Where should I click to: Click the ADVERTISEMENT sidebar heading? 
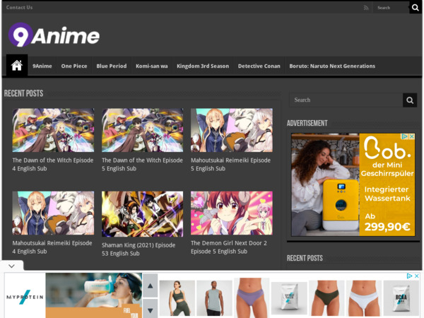[x=307, y=123]
